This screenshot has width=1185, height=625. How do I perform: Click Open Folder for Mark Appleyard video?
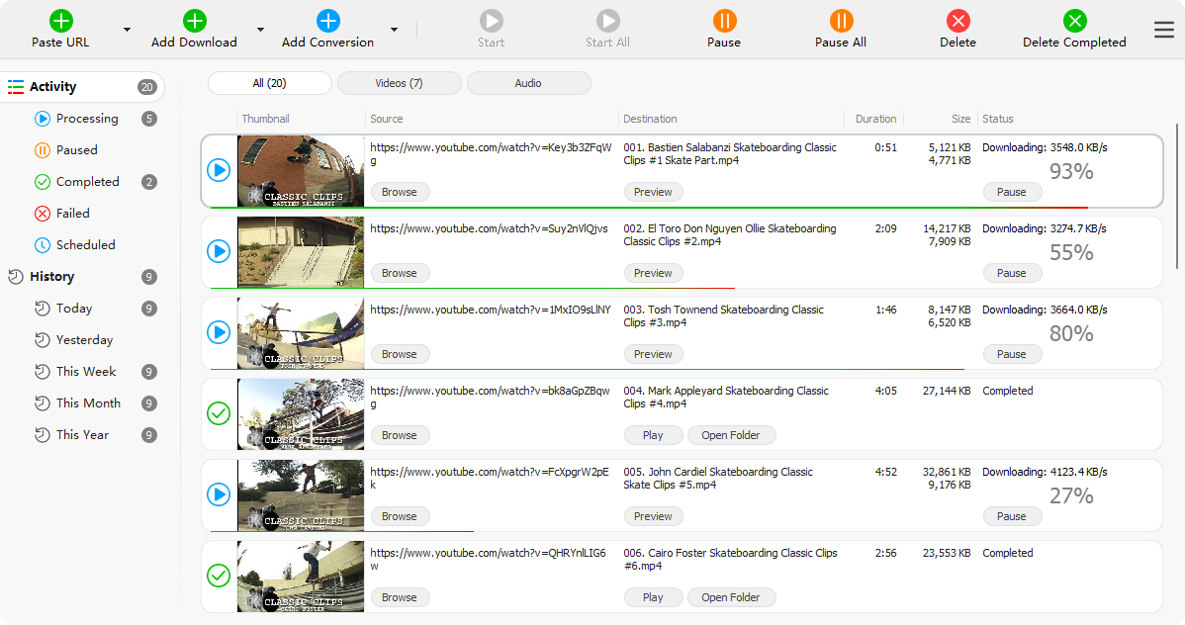click(x=730, y=435)
